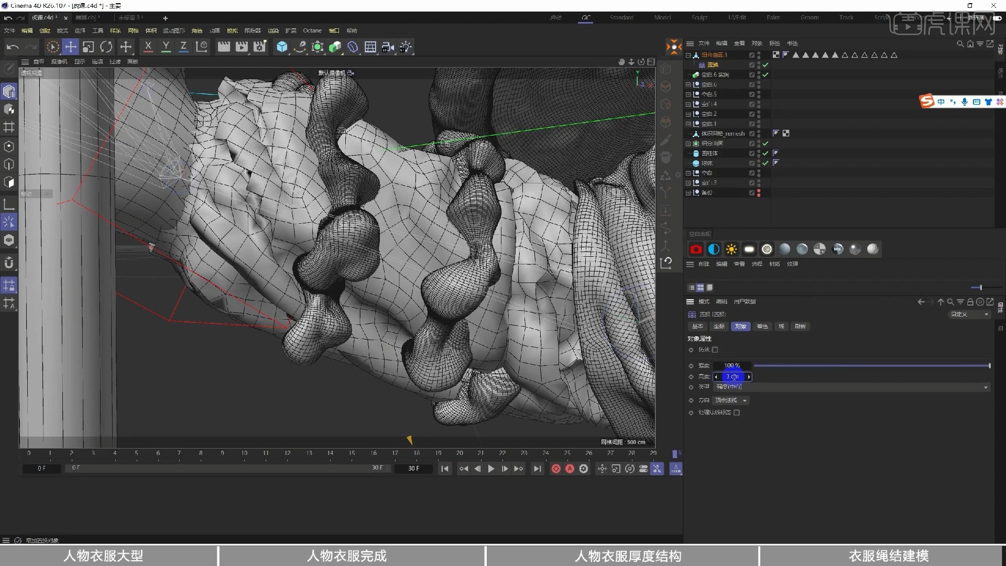1006x566 pixels.
Task: Open the 文件 main menu
Action: (x=9, y=30)
